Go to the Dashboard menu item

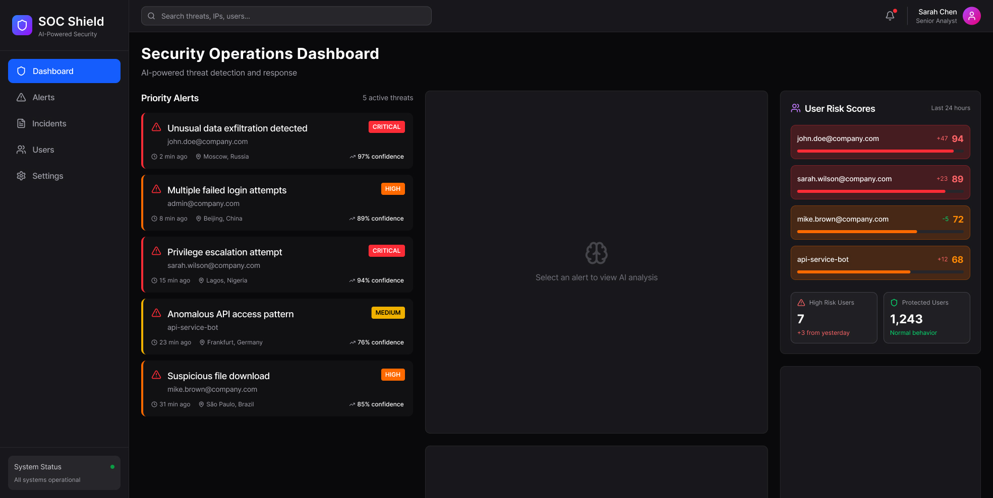pos(64,71)
